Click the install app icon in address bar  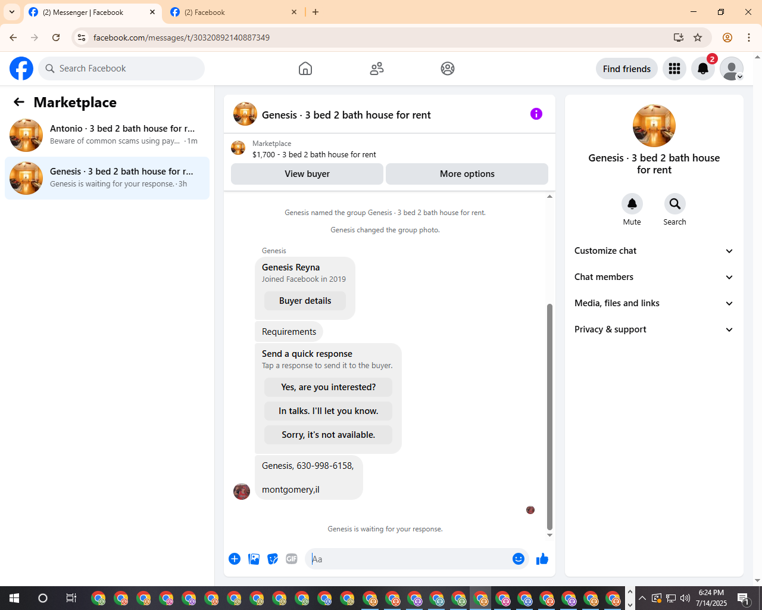click(x=679, y=38)
